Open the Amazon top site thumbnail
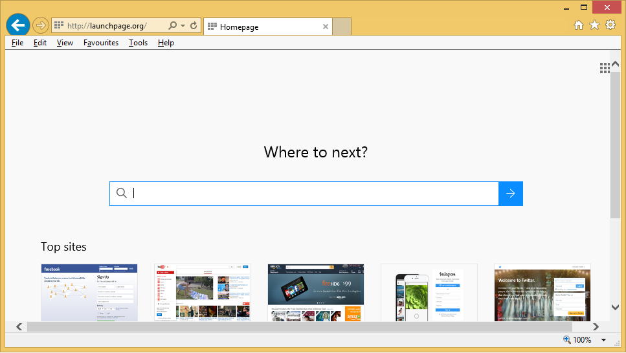Image resolution: width=626 pixels, height=353 pixels. [316, 292]
